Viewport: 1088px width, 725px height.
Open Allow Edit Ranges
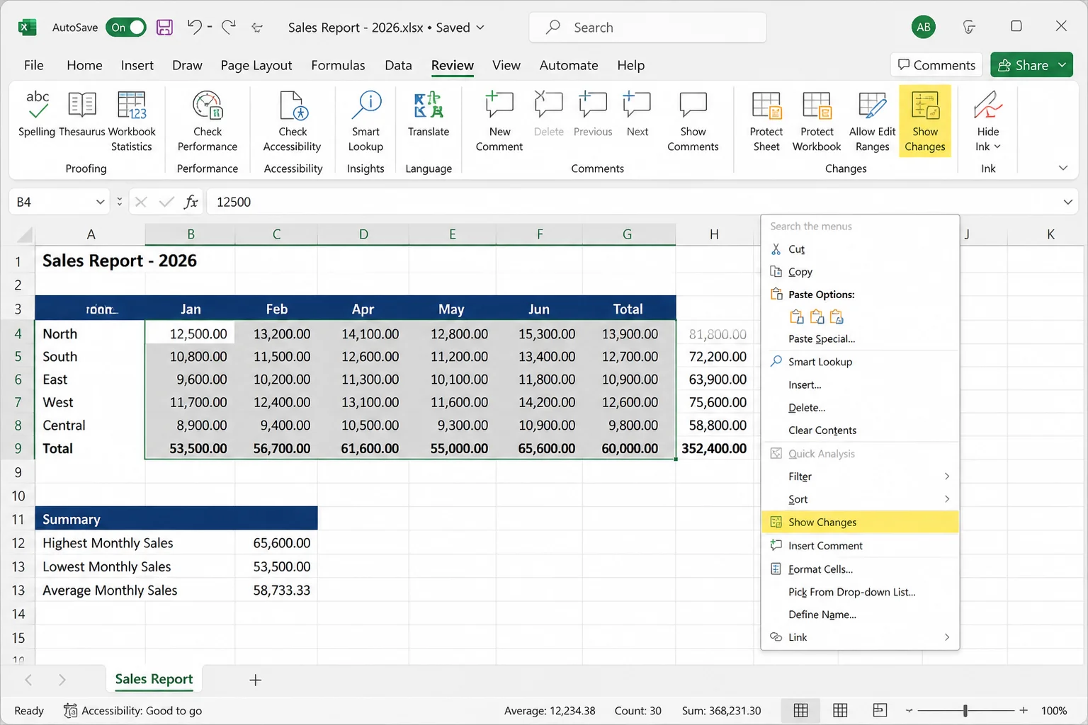pyautogui.click(x=872, y=122)
